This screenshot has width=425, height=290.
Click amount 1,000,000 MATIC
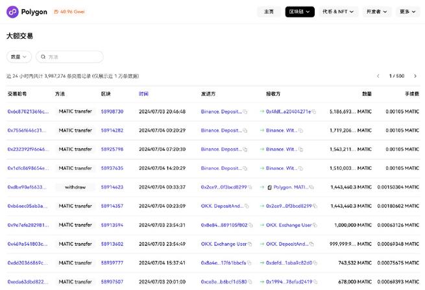tap(353, 225)
